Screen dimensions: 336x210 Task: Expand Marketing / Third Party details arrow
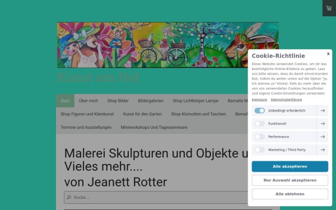pyautogui.click(x=323, y=150)
